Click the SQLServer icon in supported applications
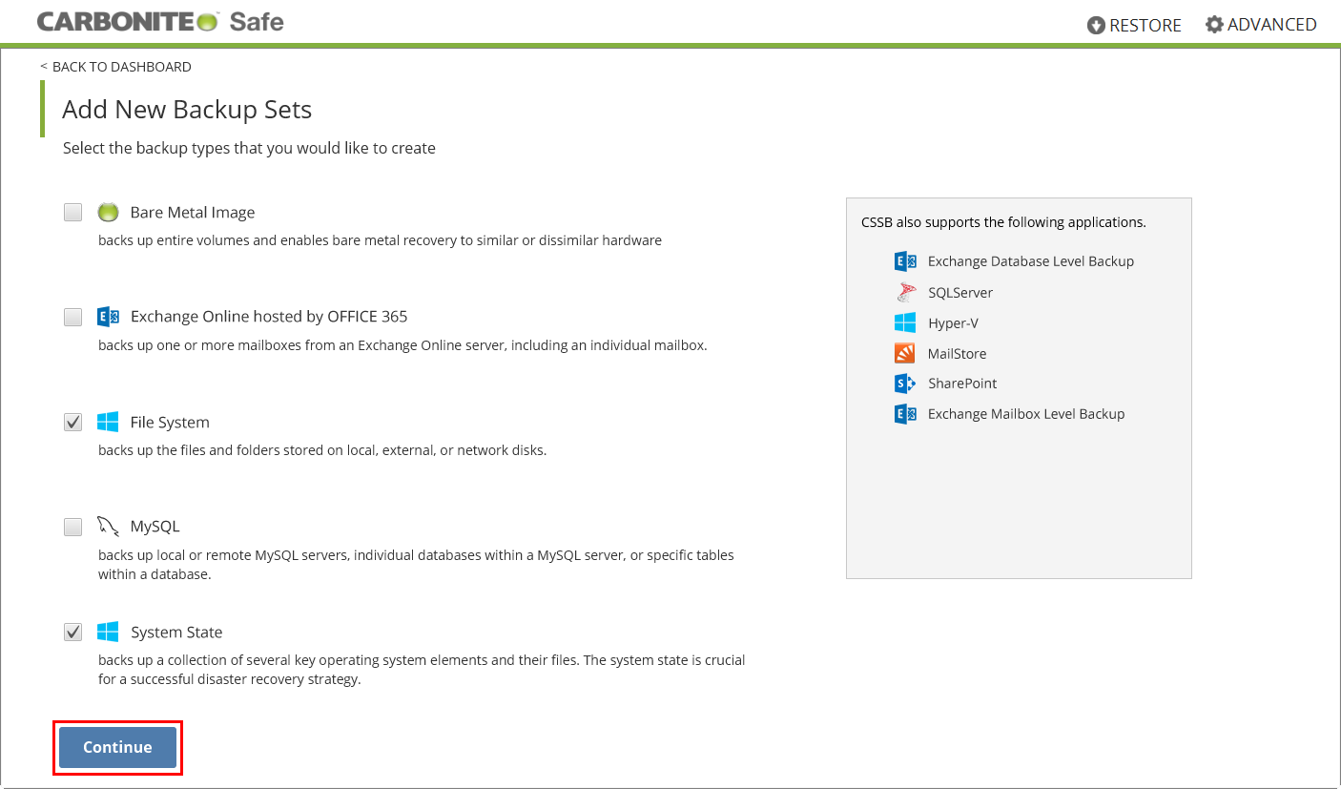Viewport: 1341px width, 789px height. 905,293
